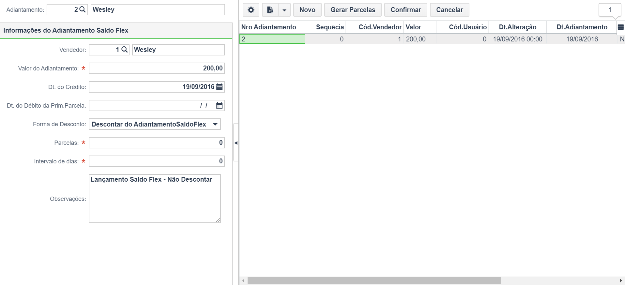Expand the export options dropdown arrow
Viewport: 625px width, 285px height.
coord(284,10)
